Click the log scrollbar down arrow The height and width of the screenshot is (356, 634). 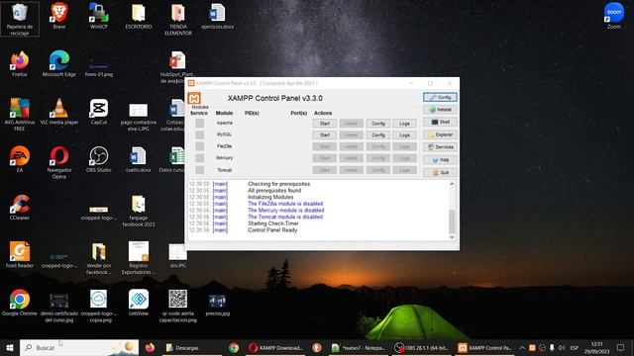(x=452, y=237)
